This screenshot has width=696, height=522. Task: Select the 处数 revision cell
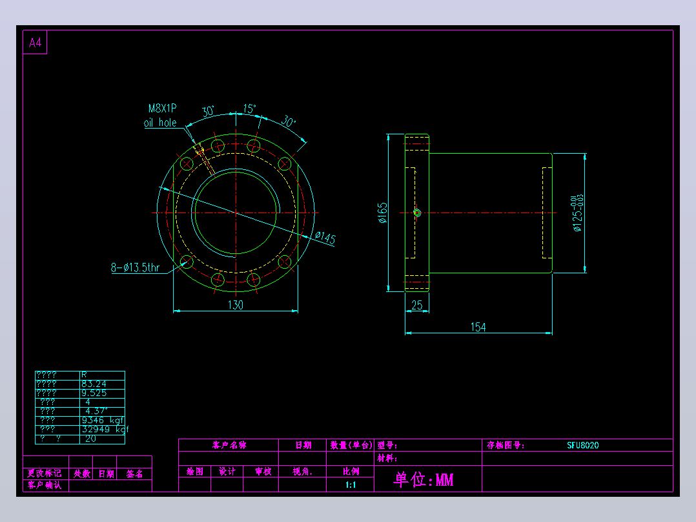82,474
